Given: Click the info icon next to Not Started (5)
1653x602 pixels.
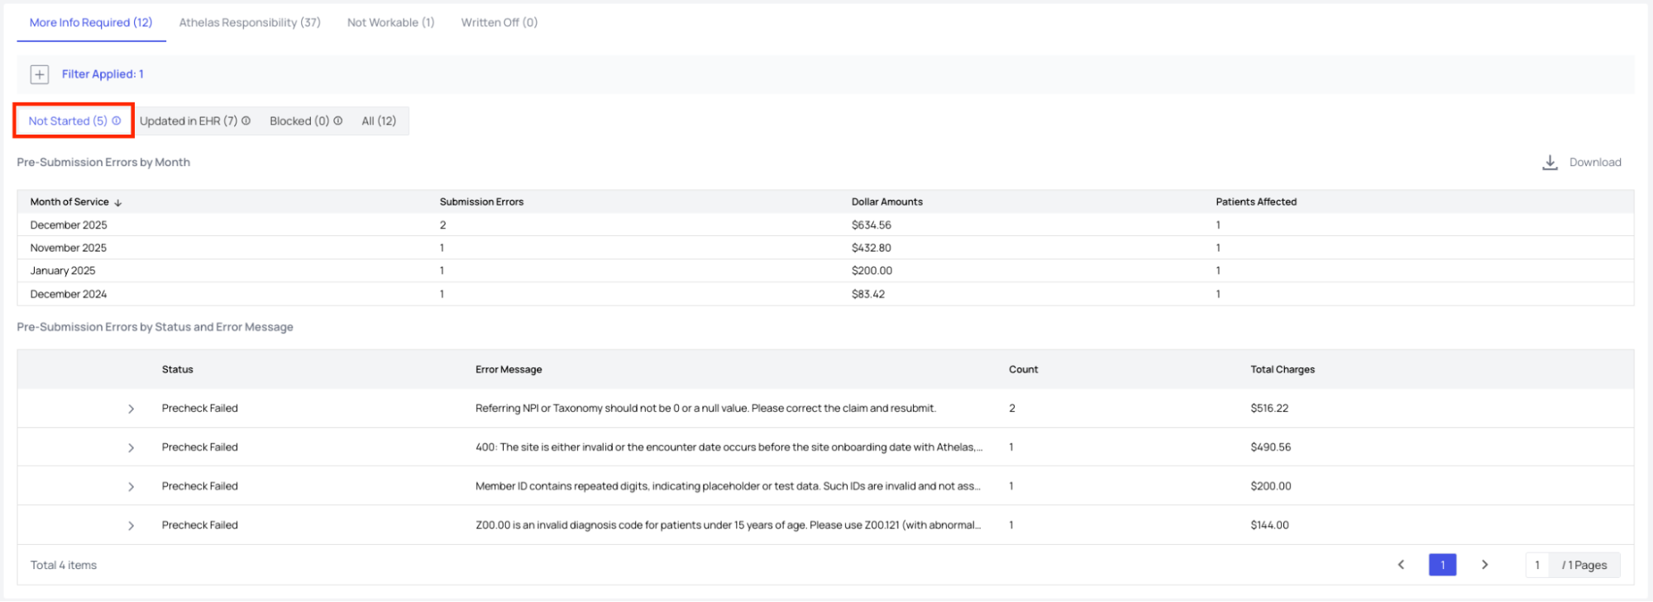Looking at the screenshot, I should coord(117,121).
